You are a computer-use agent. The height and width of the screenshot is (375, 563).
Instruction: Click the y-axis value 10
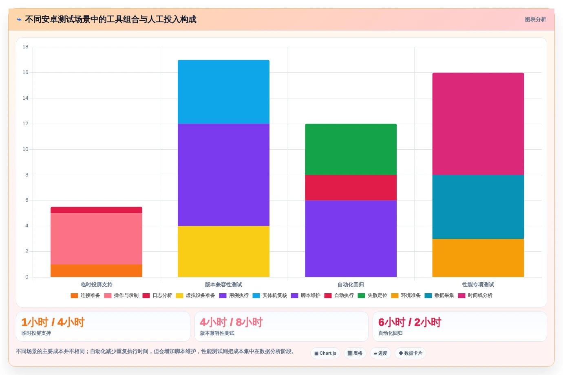coord(25,149)
